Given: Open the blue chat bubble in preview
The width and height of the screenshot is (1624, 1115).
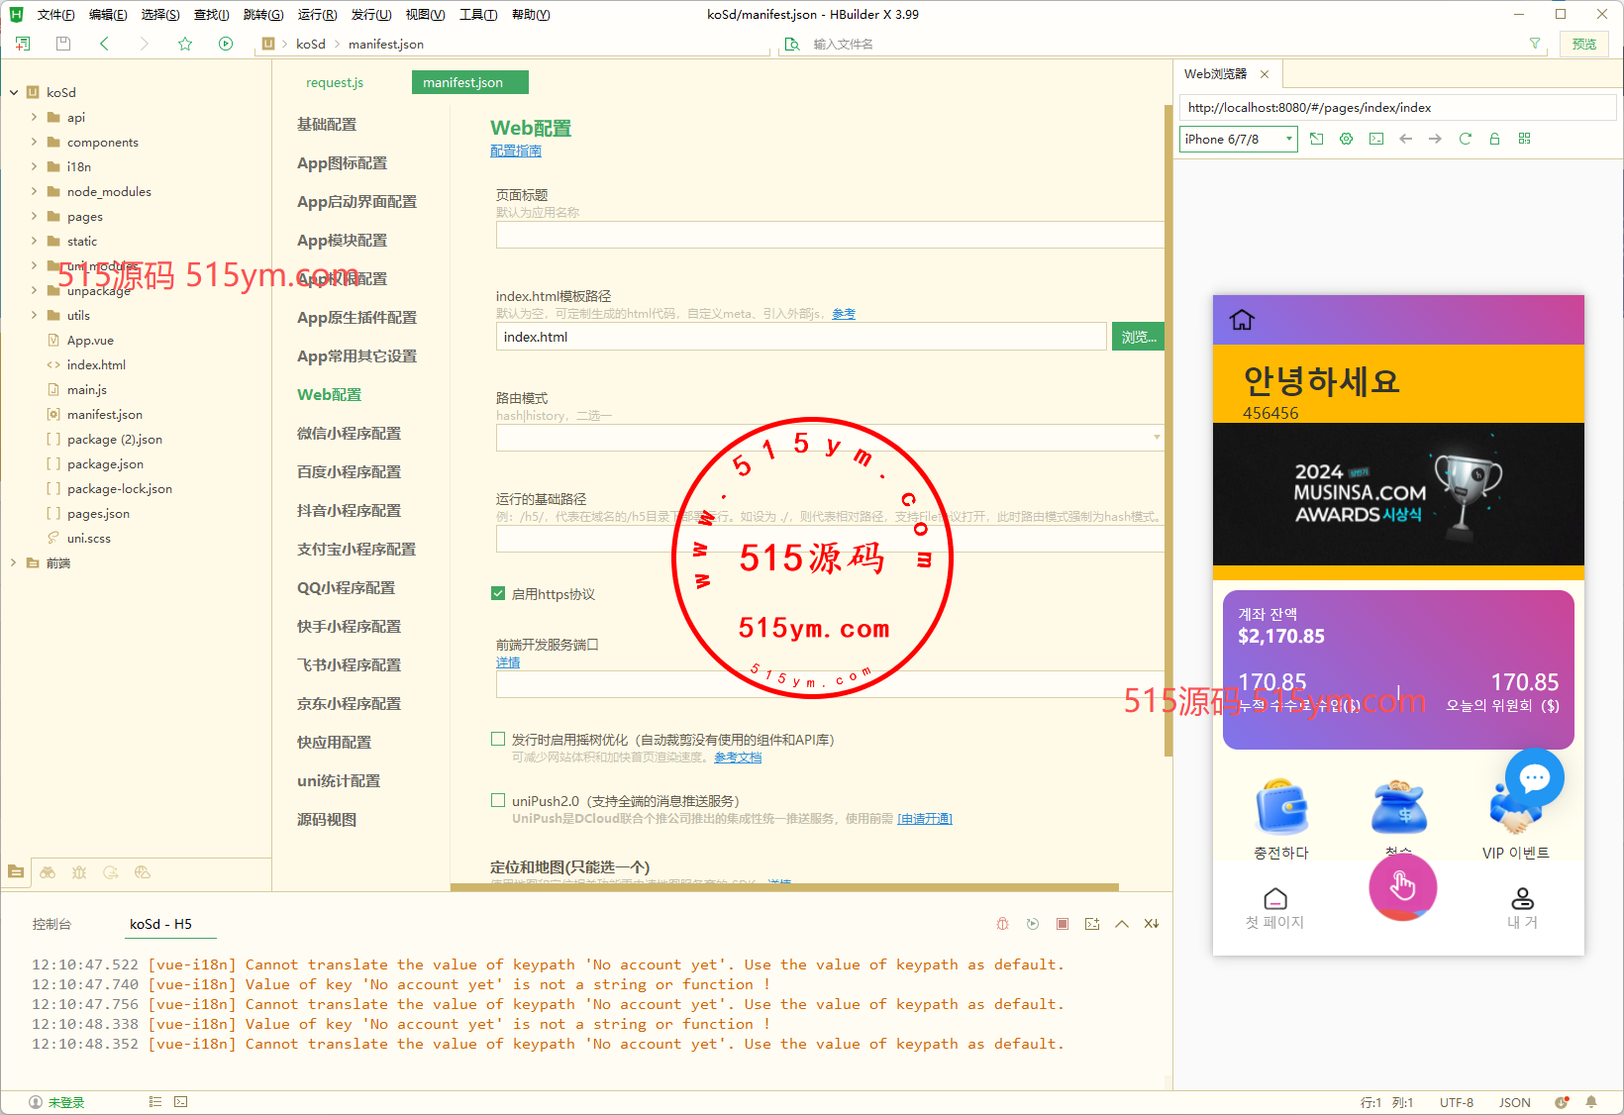Looking at the screenshot, I should tap(1534, 778).
